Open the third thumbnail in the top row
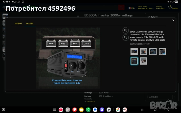The height and width of the screenshot is (113, 181). pyautogui.click(x=153, y=52)
